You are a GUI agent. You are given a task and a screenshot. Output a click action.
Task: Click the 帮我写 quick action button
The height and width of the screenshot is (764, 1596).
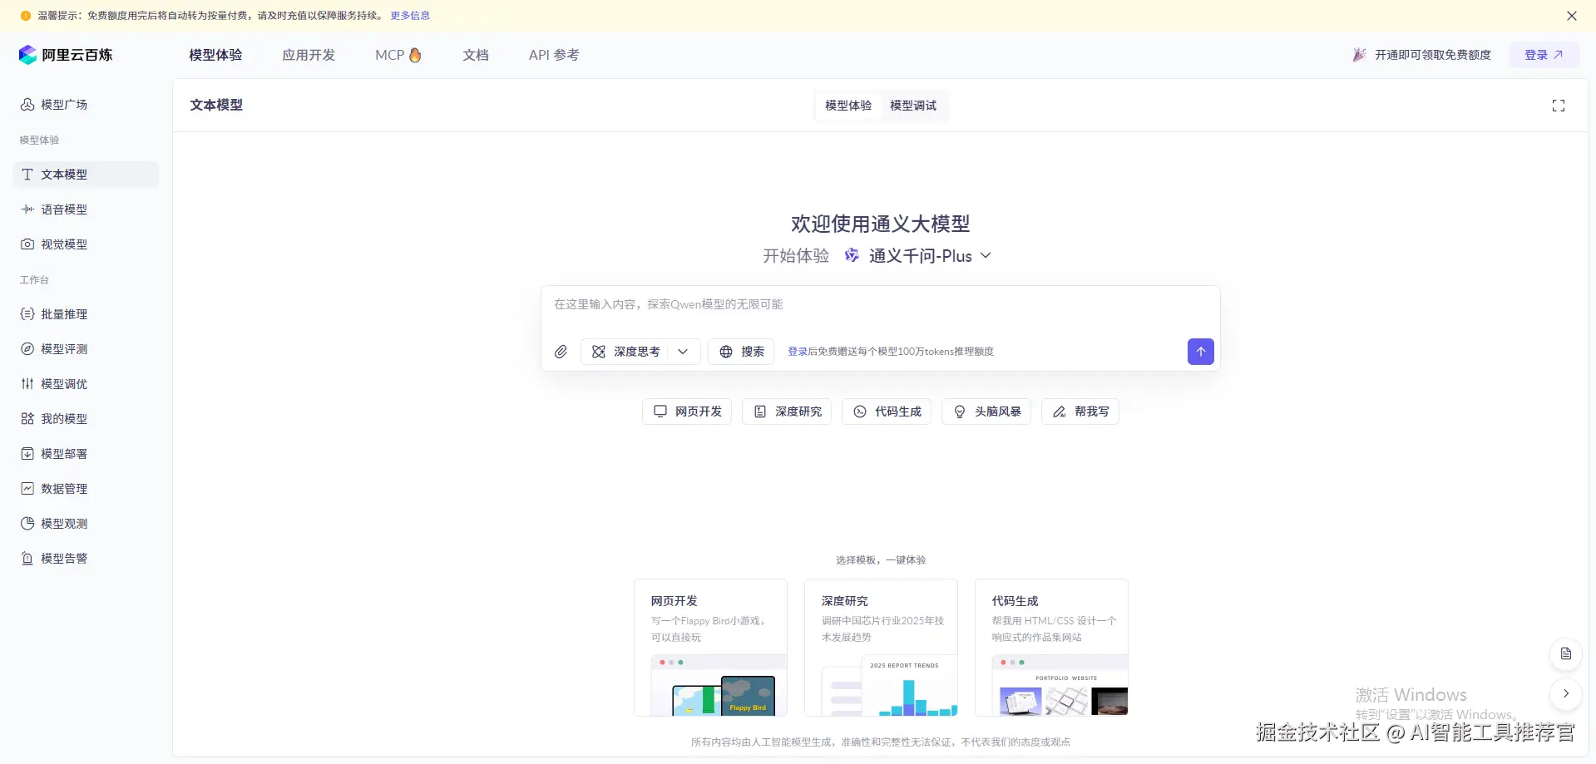tap(1080, 412)
